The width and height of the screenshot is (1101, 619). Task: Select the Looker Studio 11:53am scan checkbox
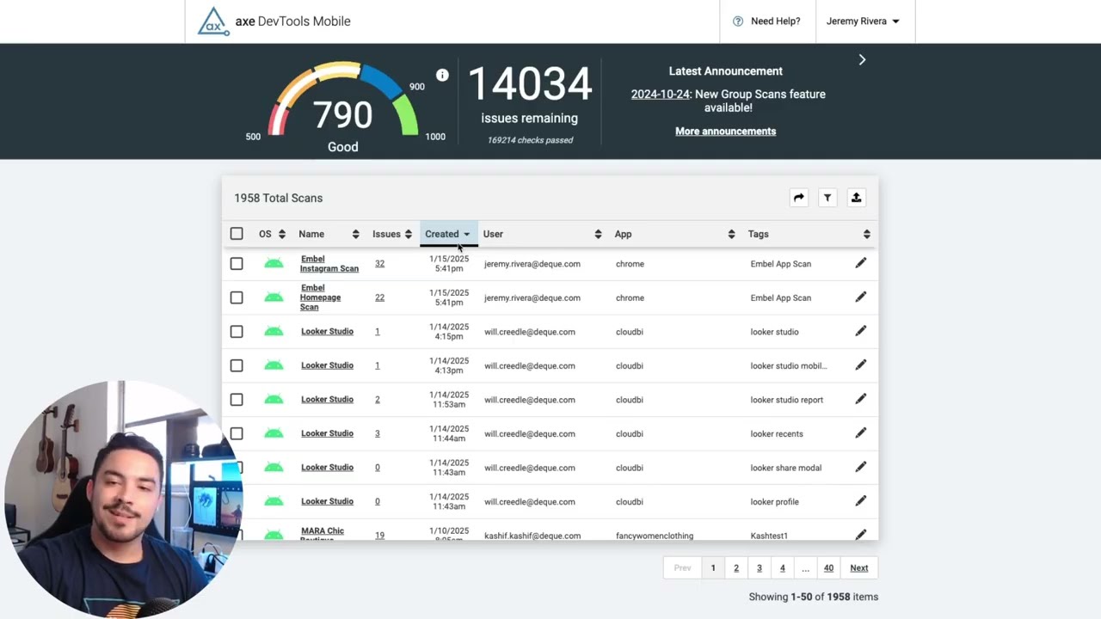point(237,400)
